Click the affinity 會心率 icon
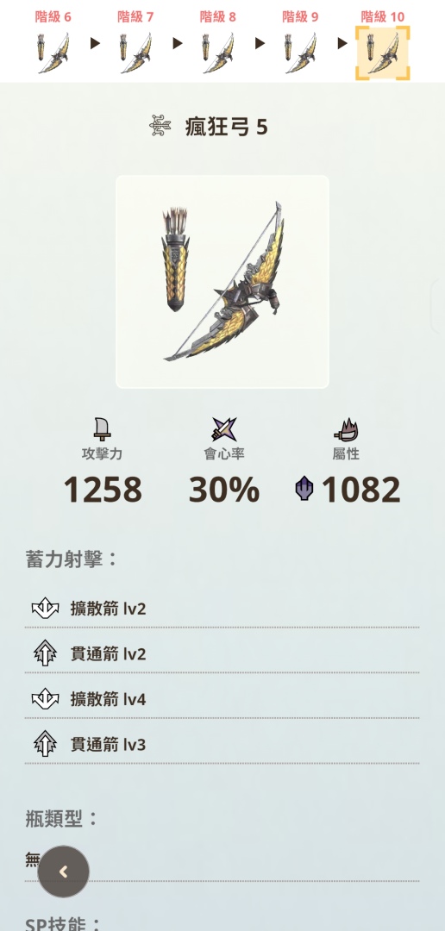Image resolution: width=445 pixels, height=931 pixels. tap(224, 429)
